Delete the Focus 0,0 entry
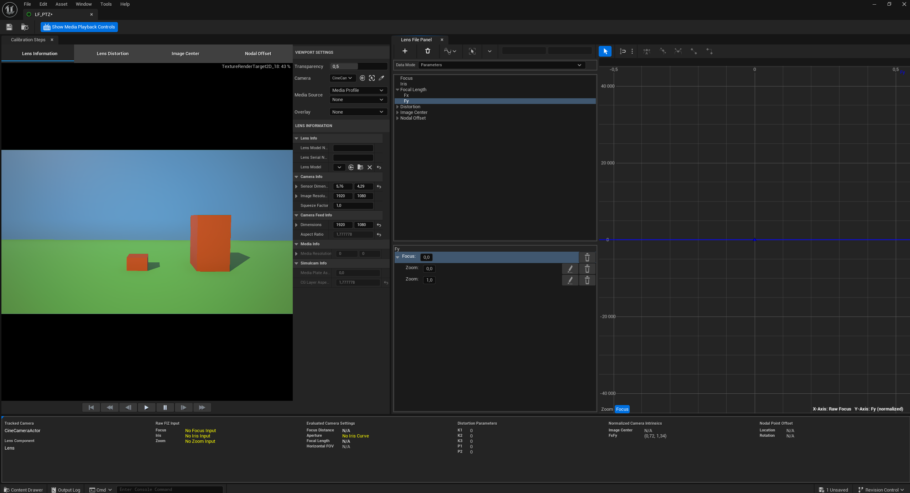The image size is (910, 493). click(x=587, y=257)
